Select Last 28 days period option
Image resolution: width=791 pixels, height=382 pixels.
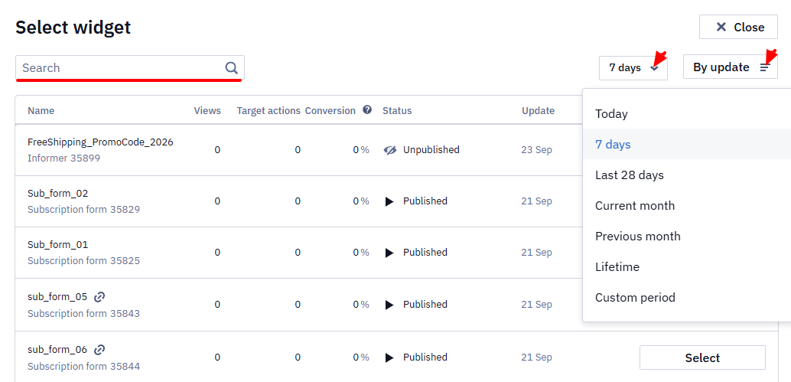[x=686, y=175]
